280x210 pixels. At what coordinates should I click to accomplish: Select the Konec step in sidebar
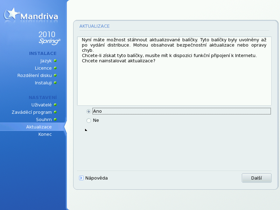45,134
